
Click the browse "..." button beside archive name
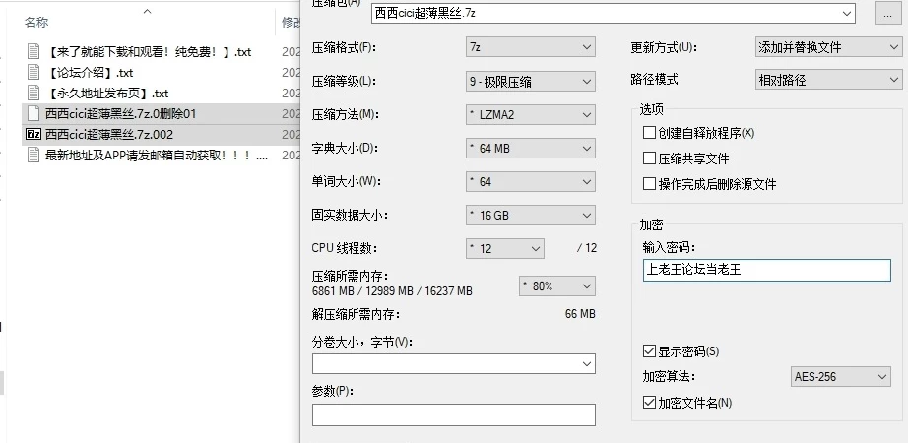pos(887,13)
